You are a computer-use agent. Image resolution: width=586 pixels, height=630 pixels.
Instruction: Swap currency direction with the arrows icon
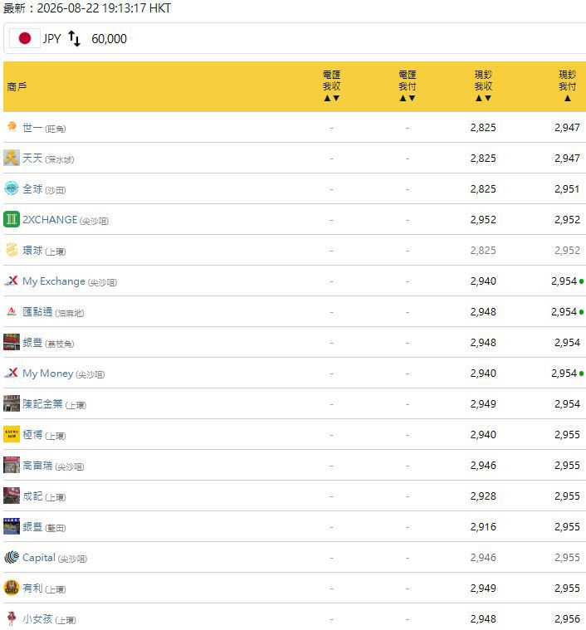click(x=75, y=38)
